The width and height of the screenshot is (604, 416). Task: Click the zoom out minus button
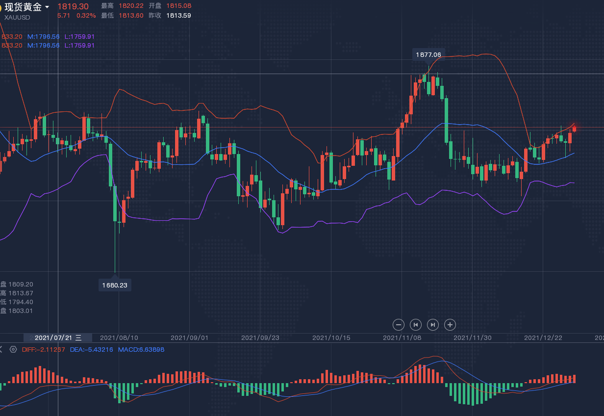(399, 324)
